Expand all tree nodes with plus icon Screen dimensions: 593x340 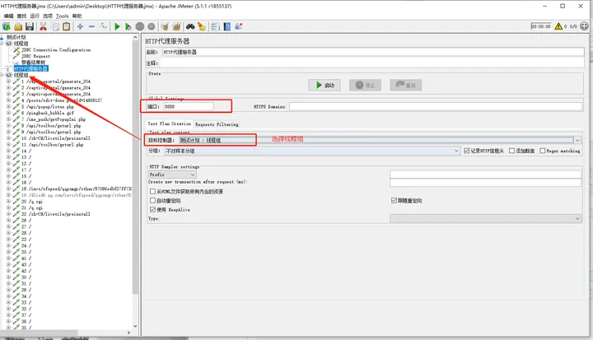80,26
